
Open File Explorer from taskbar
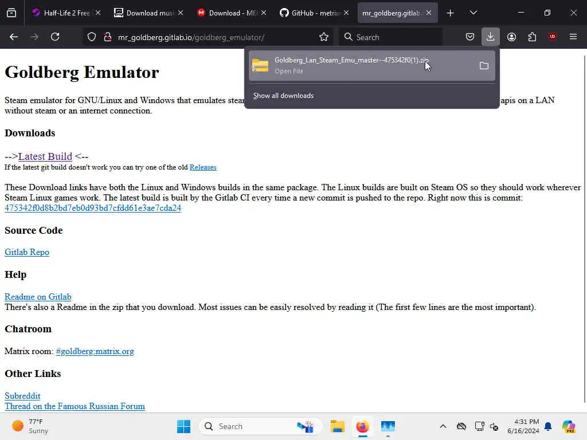click(337, 426)
